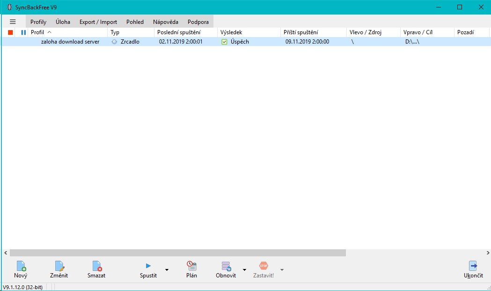Open the Plán schedule button
Screen dimensions: 491x291
point(191,269)
